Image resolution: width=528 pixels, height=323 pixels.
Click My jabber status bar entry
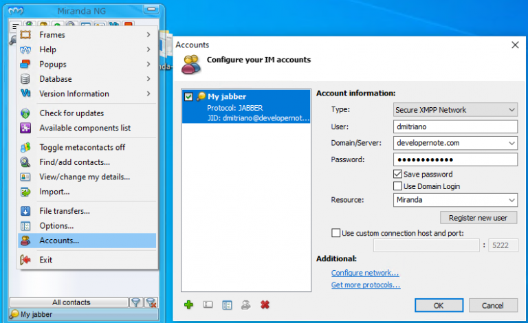click(83, 314)
